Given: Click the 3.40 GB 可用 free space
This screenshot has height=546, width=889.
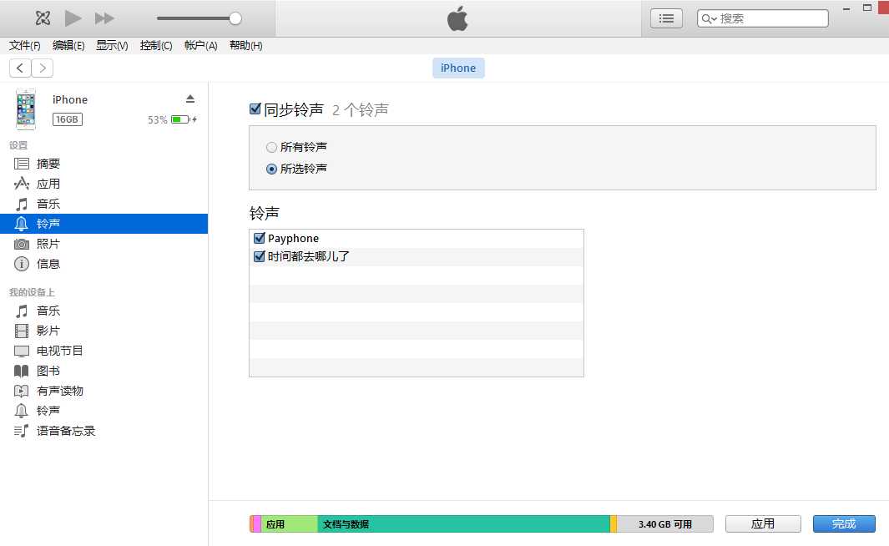Looking at the screenshot, I should 665,524.
